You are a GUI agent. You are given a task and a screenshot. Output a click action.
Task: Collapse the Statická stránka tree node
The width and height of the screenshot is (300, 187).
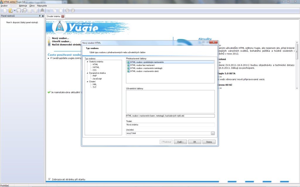pos(87,62)
